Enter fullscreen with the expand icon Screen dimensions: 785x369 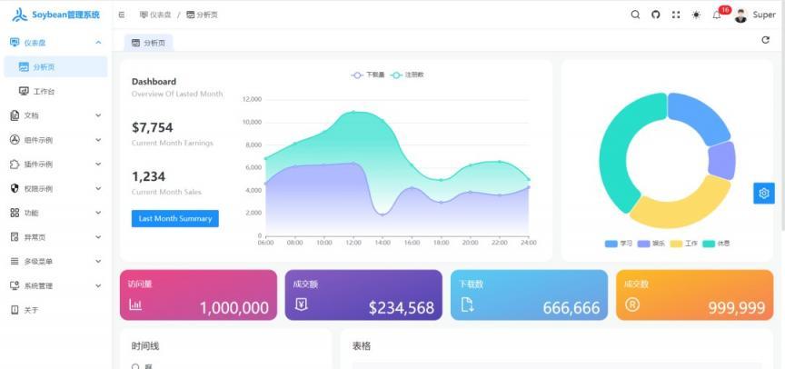(676, 15)
